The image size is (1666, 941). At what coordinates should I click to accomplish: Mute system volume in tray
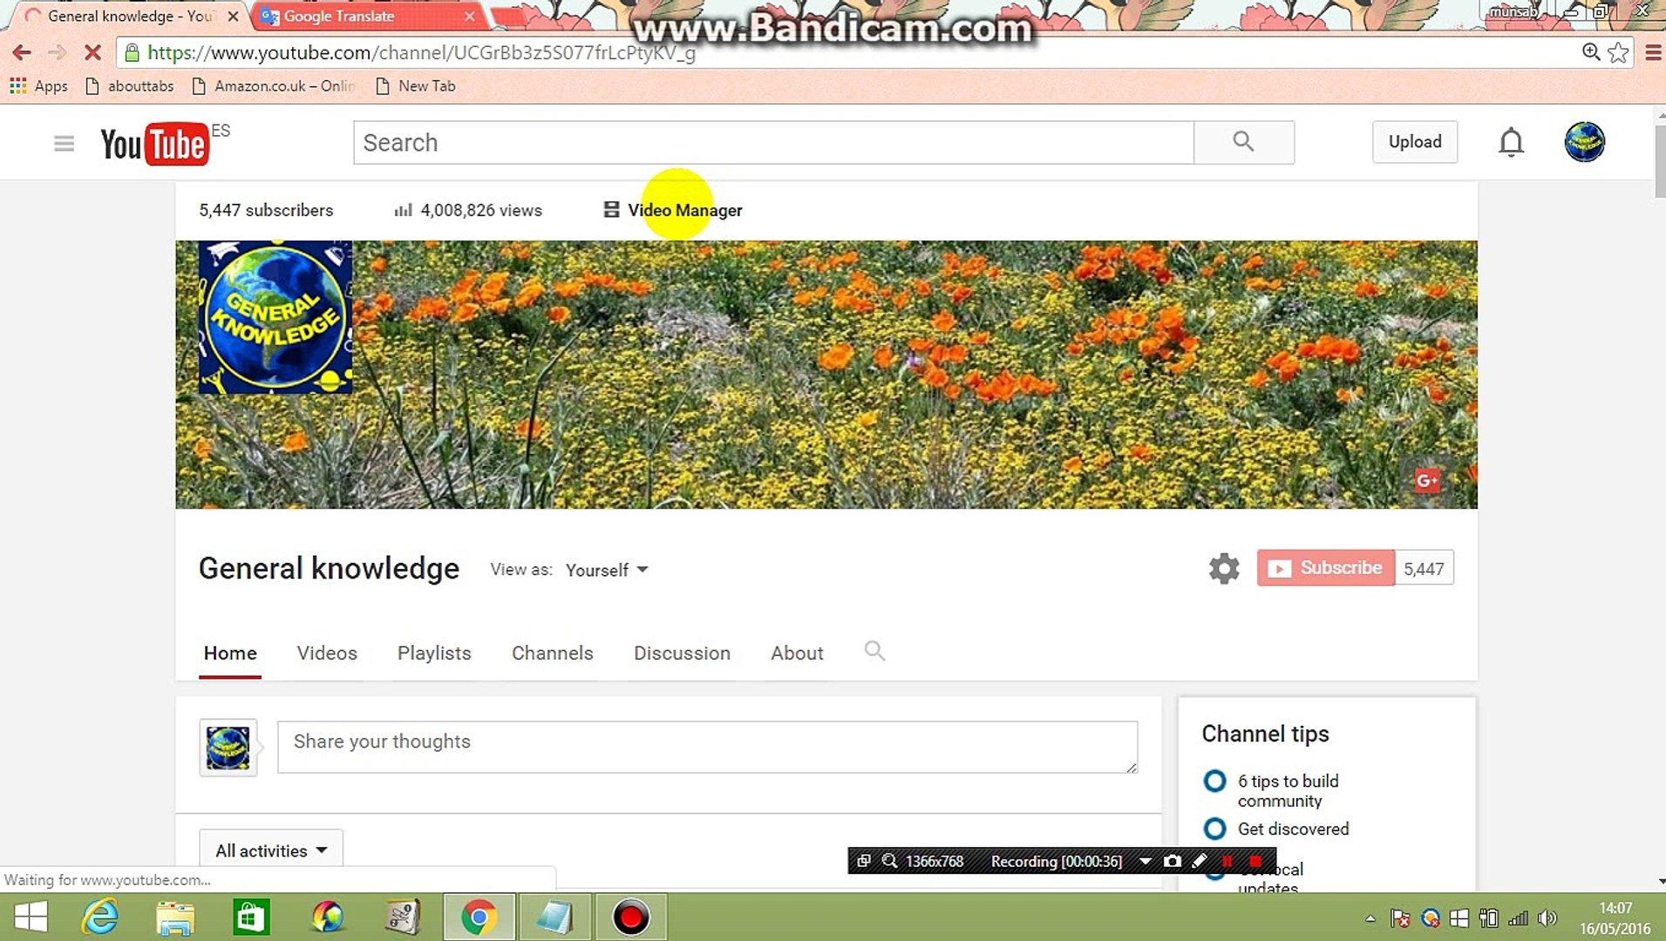pos(1548,917)
